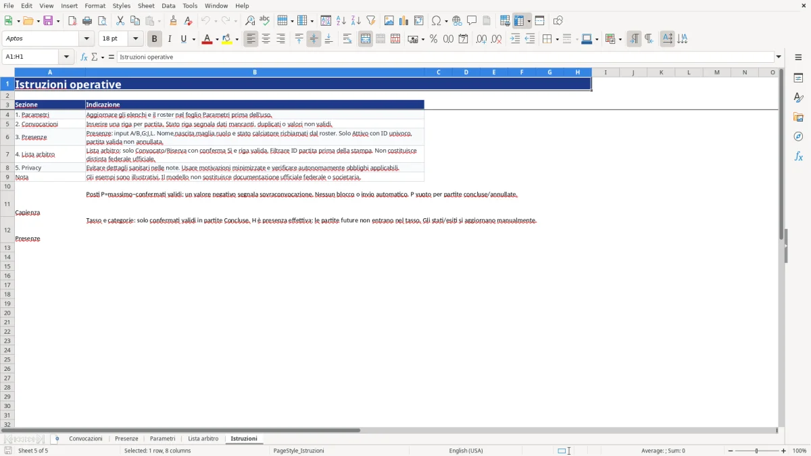Open the Conditional Formatting dropdown arrow
This screenshot has height=456, width=811.
click(620, 39)
